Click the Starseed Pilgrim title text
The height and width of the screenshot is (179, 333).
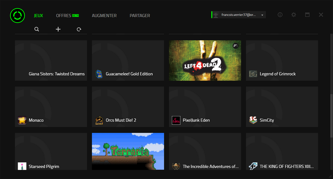(x=44, y=166)
